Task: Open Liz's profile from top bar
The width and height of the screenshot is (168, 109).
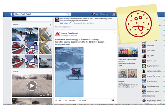Action: (95, 14)
